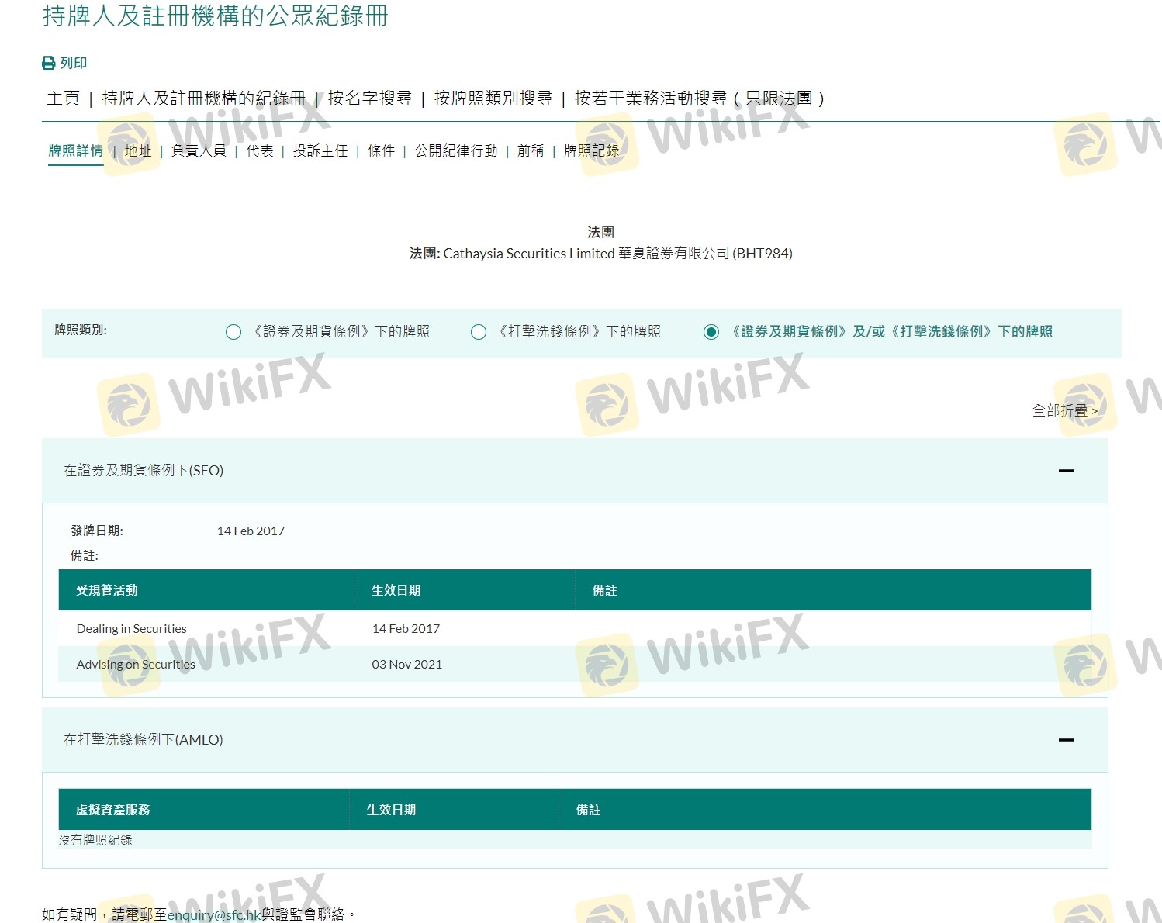Select 《打擊洗錢條例》下的牌照 radio button

(479, 332)
